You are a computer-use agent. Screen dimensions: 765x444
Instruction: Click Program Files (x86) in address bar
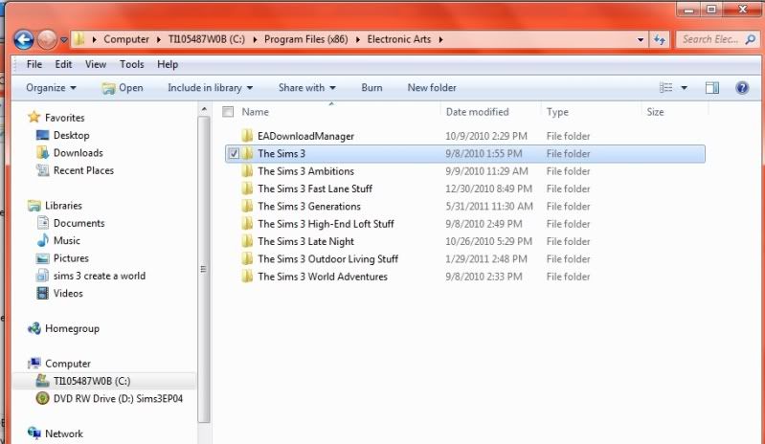305,39
